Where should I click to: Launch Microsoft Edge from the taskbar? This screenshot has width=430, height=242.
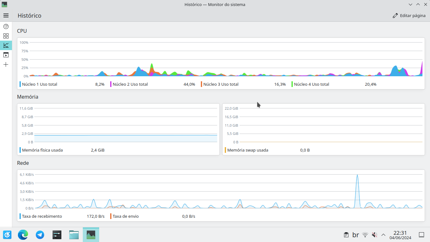[x=23, y=235]
